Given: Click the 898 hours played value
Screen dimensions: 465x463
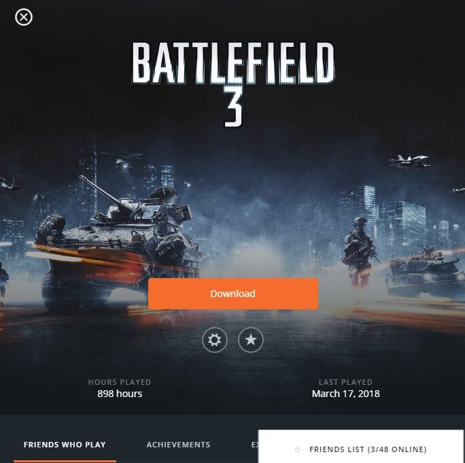Looking at the screenshot, I should (120, 394).
